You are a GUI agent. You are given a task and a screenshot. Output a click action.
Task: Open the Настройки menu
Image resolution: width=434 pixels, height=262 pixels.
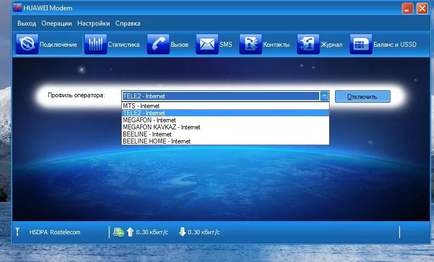tap(94, 23)
